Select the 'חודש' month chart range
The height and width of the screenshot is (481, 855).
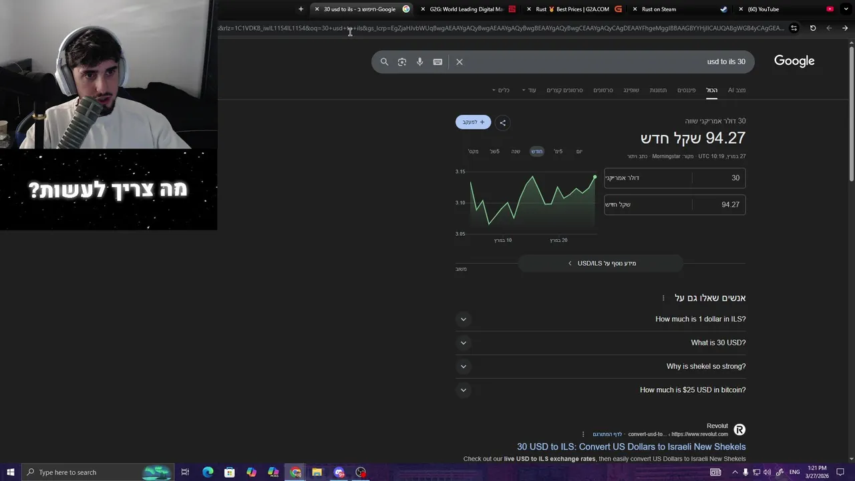pos(537,152)
